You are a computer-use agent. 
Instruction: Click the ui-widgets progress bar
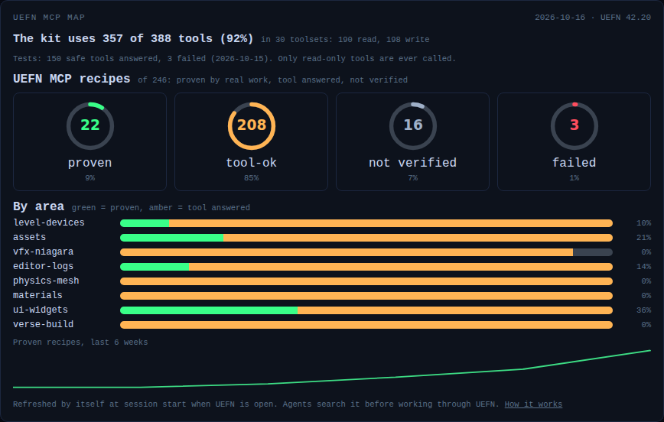point(366,310)
